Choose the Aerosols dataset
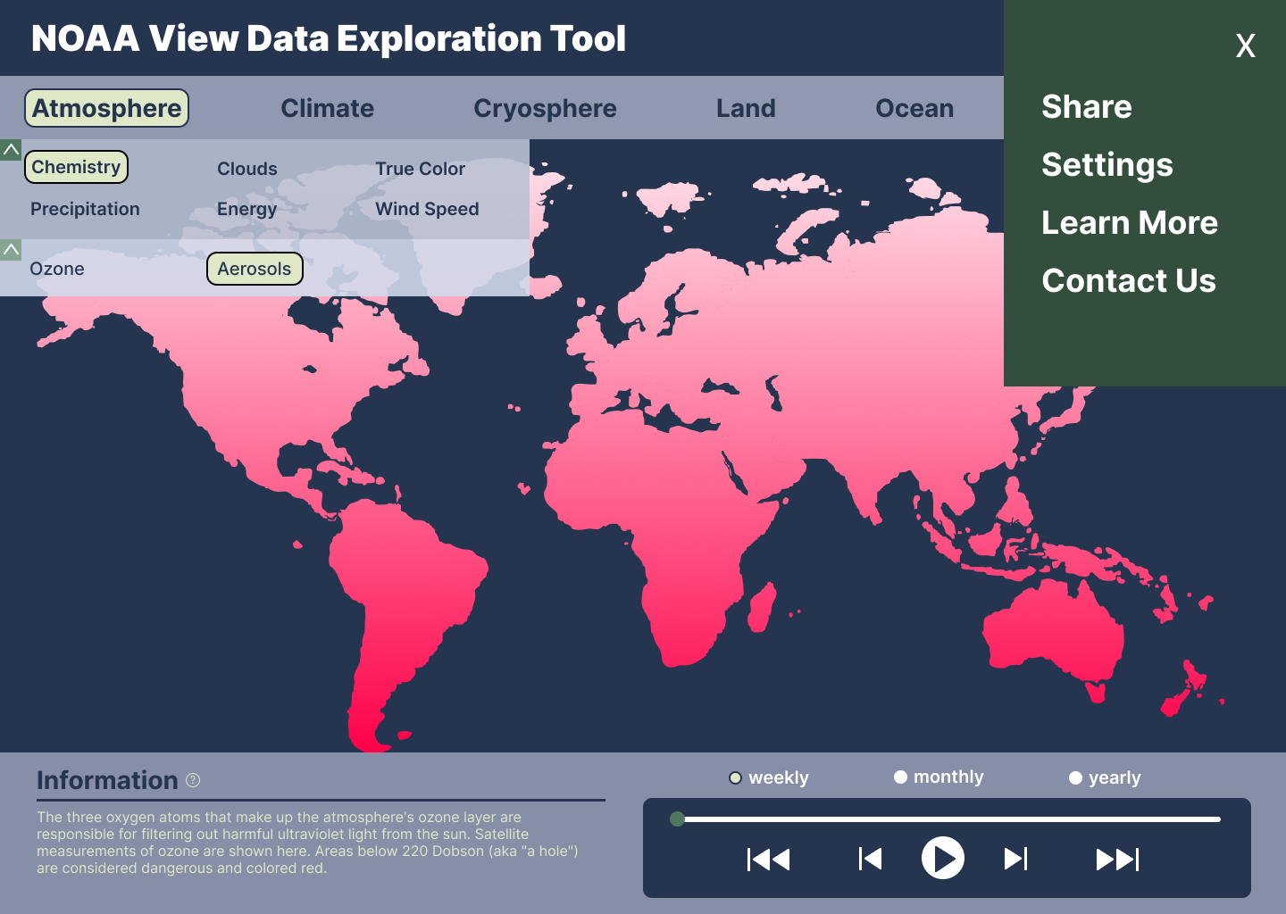Image resolution: width=1286 pixels, height=914 pixels. coord(255,269)
